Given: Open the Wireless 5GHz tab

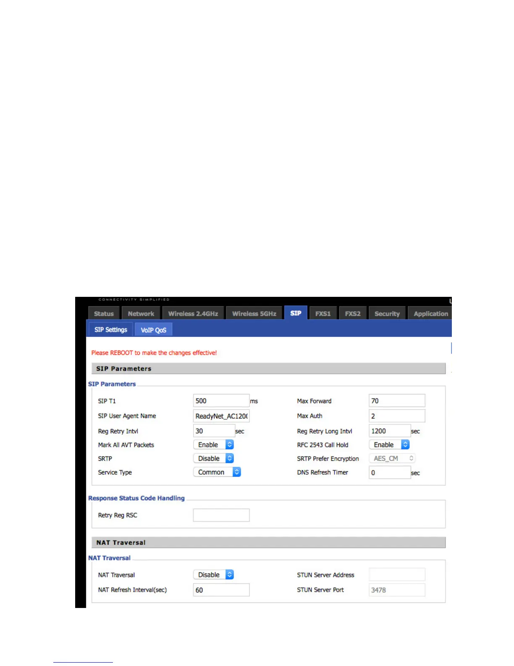Looking at the screenshot, I should point(254,313).
